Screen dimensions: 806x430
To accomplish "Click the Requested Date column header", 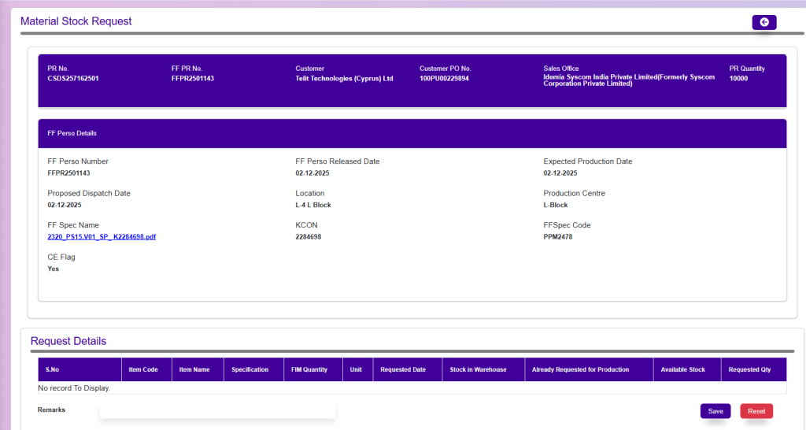I will coord(403,369).
